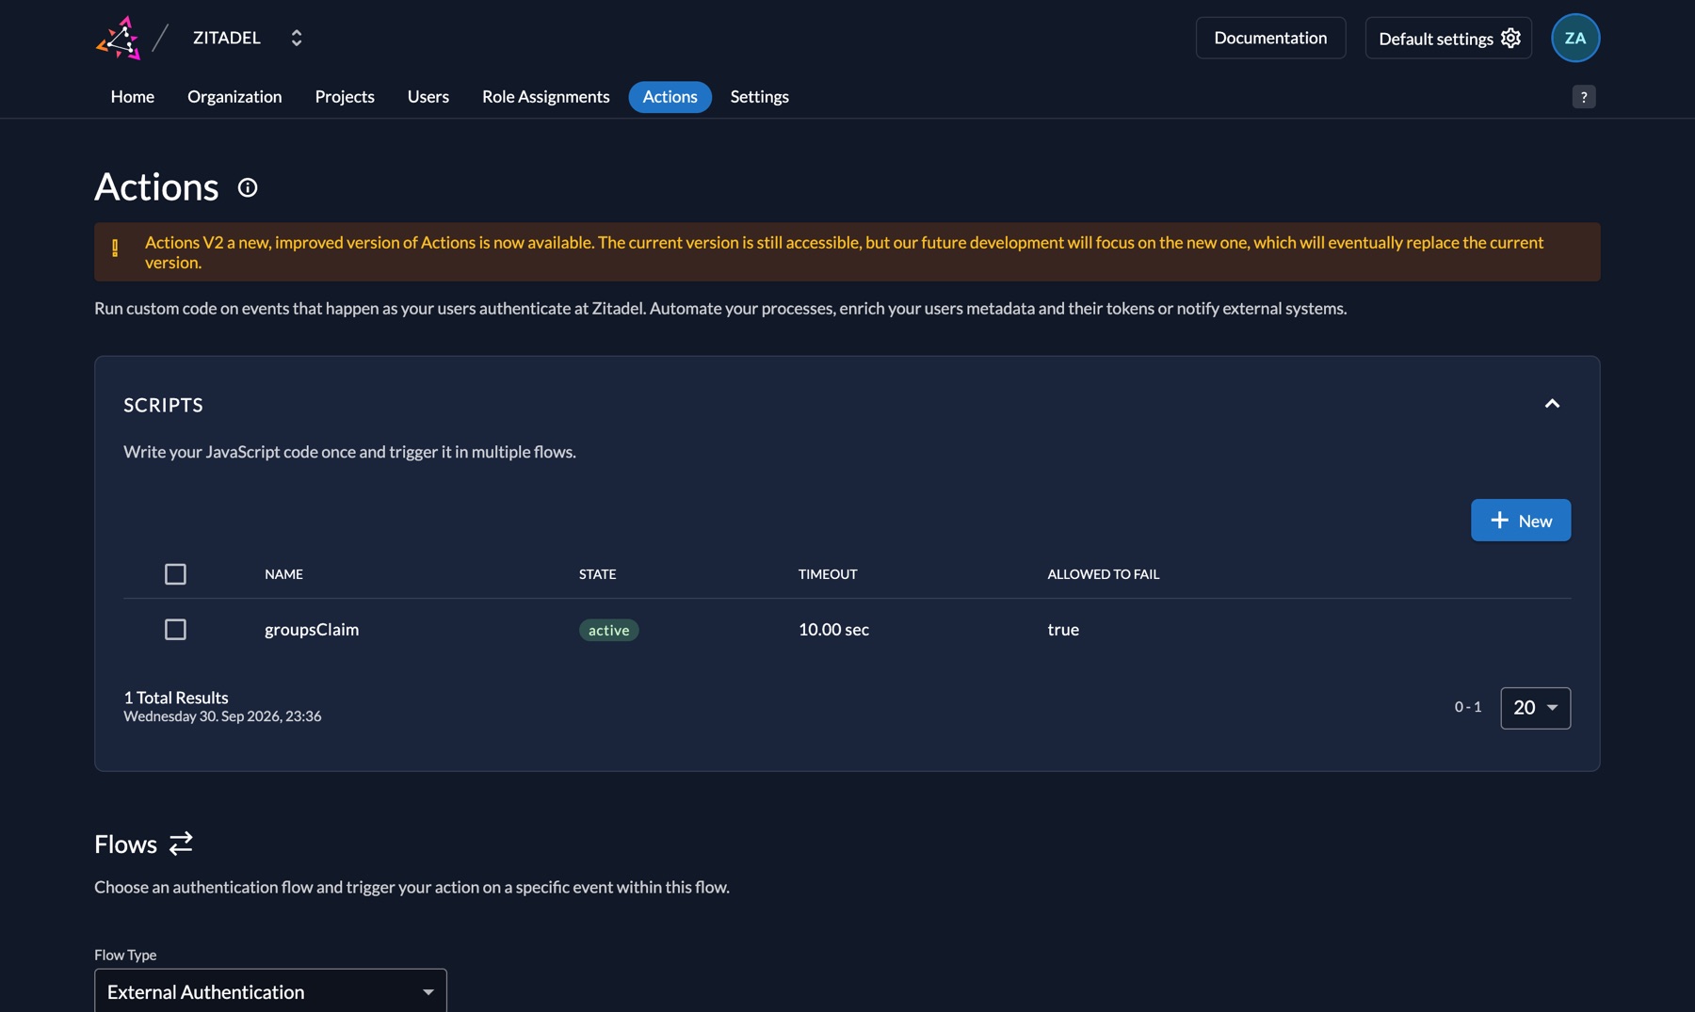
Task: Open the Documentation link
Action: point(1270,38)
